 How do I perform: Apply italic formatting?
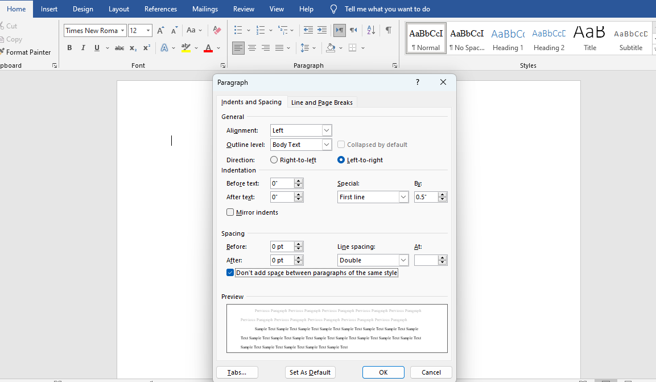click(x=82, y=48)
